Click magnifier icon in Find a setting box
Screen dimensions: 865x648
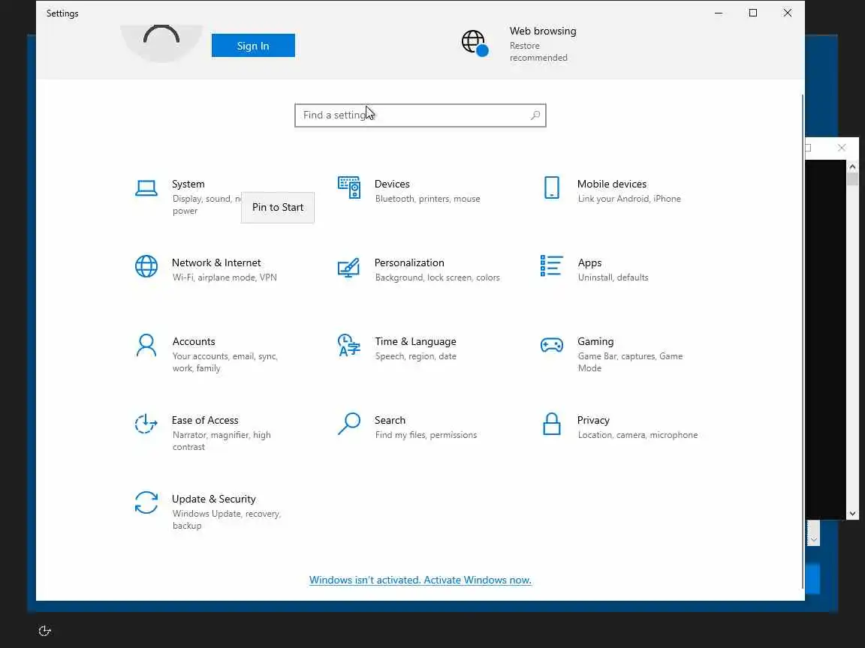(x=535, y=115)
